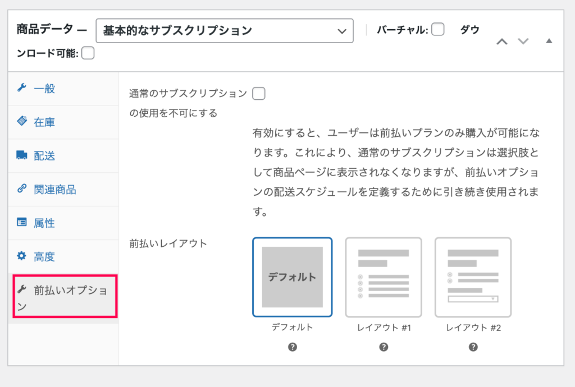Open the 関連商品 tab
Viewport: 575px width, 387px height.
[63, 190]
